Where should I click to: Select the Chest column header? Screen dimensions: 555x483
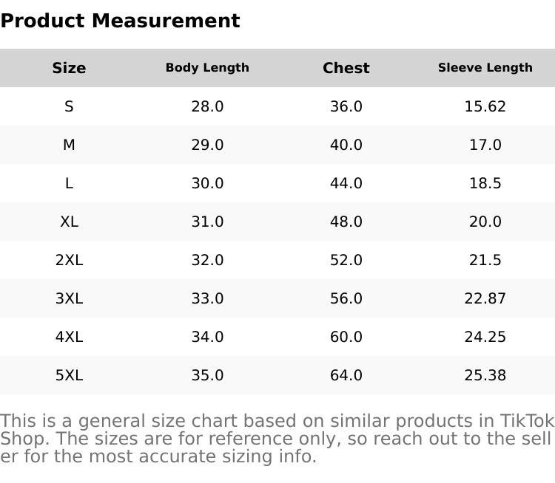click(x=346, y=68)
